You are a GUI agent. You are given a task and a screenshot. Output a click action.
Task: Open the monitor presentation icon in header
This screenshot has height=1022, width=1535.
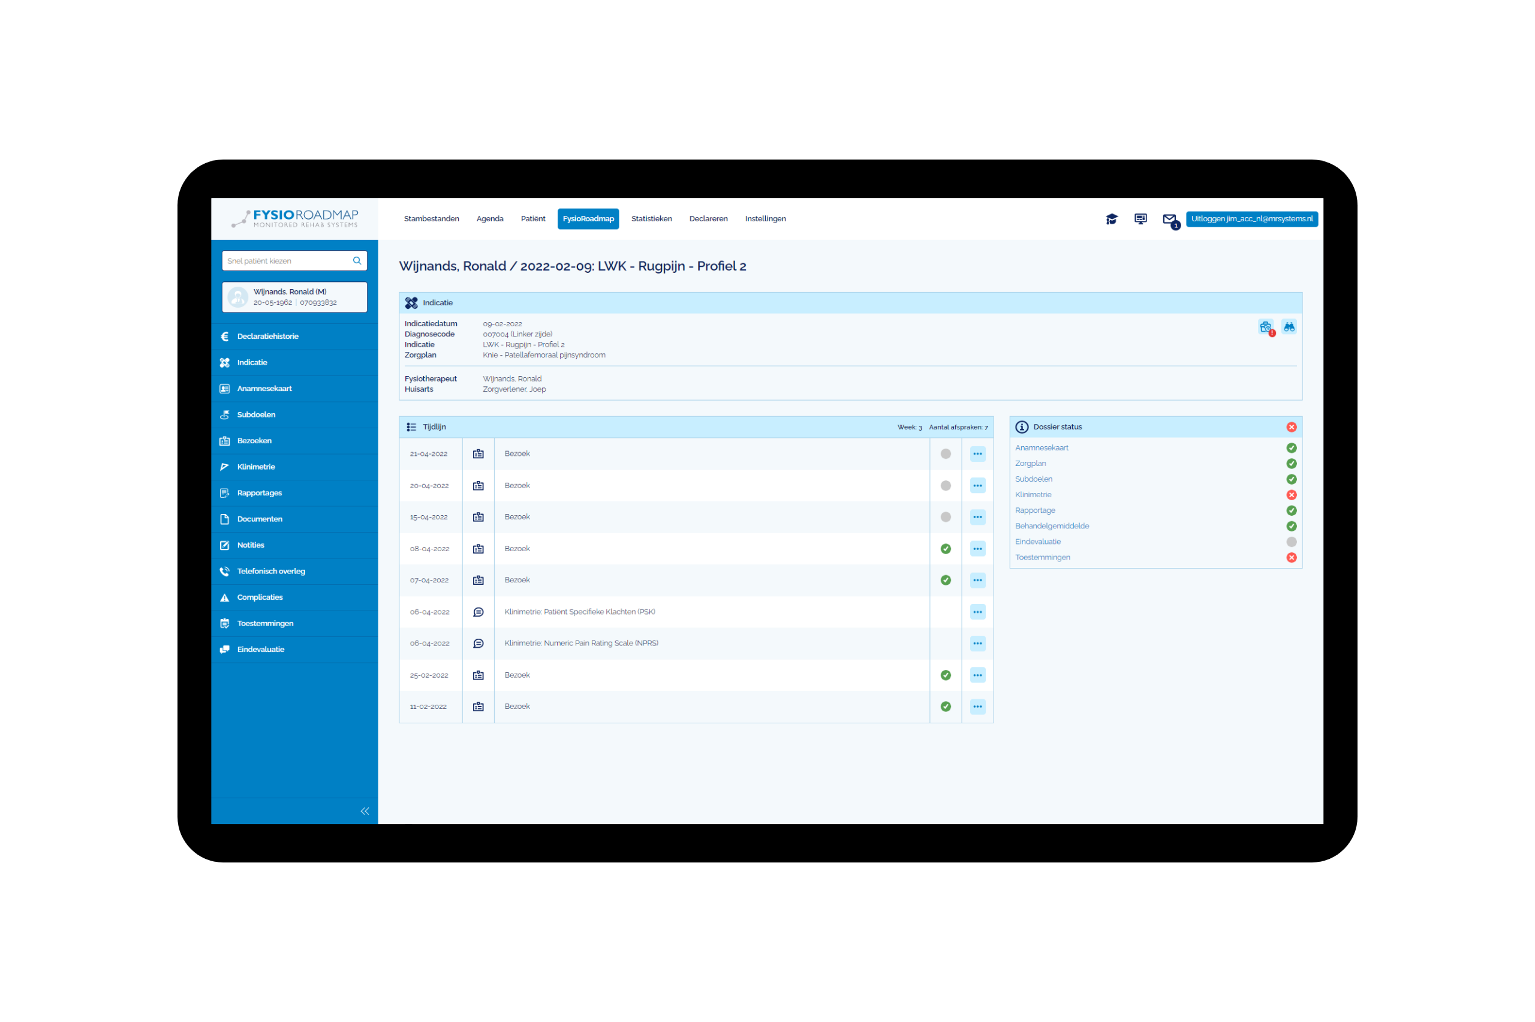[x=1140, y=219]
